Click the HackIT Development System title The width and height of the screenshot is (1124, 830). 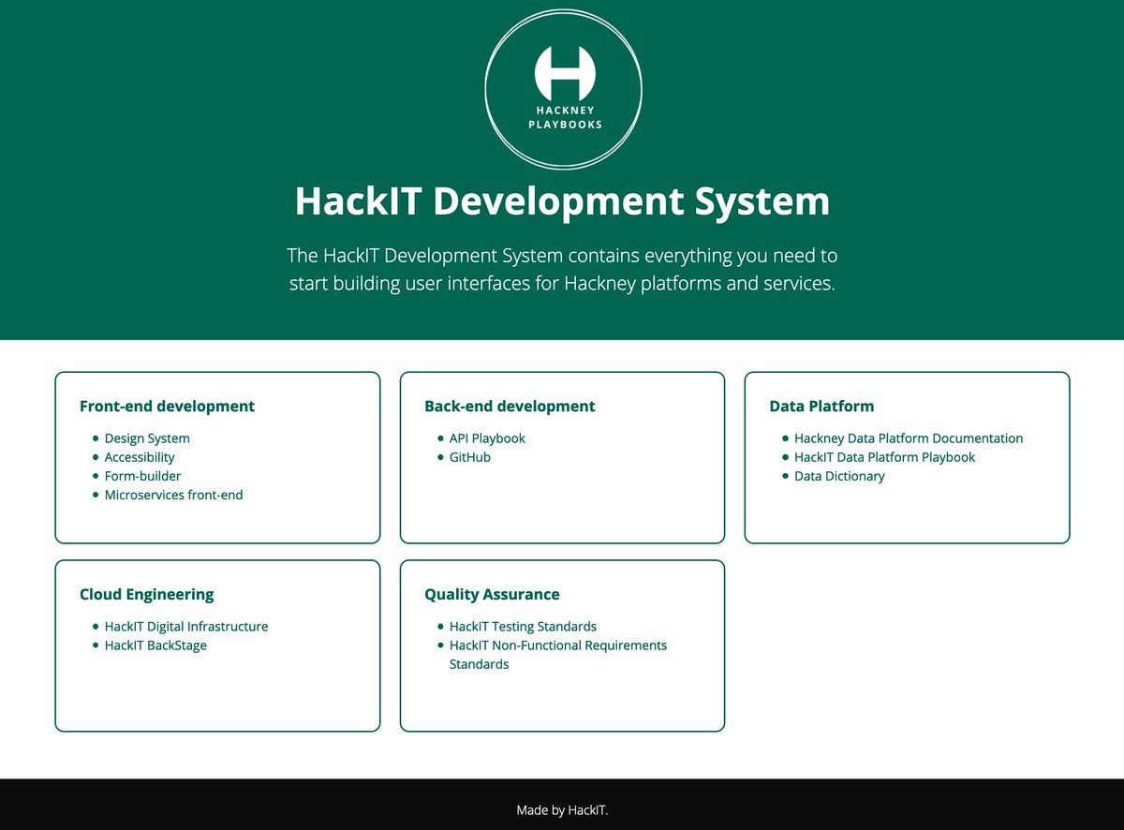tap(562, 201)
